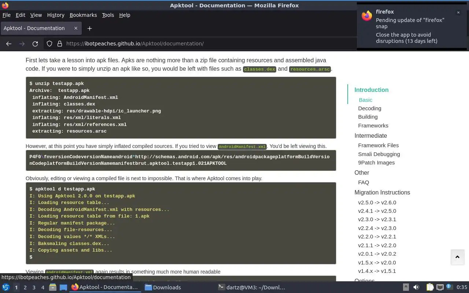
Task: Click the Forward navigation arrow
Action: pos(22,44)
